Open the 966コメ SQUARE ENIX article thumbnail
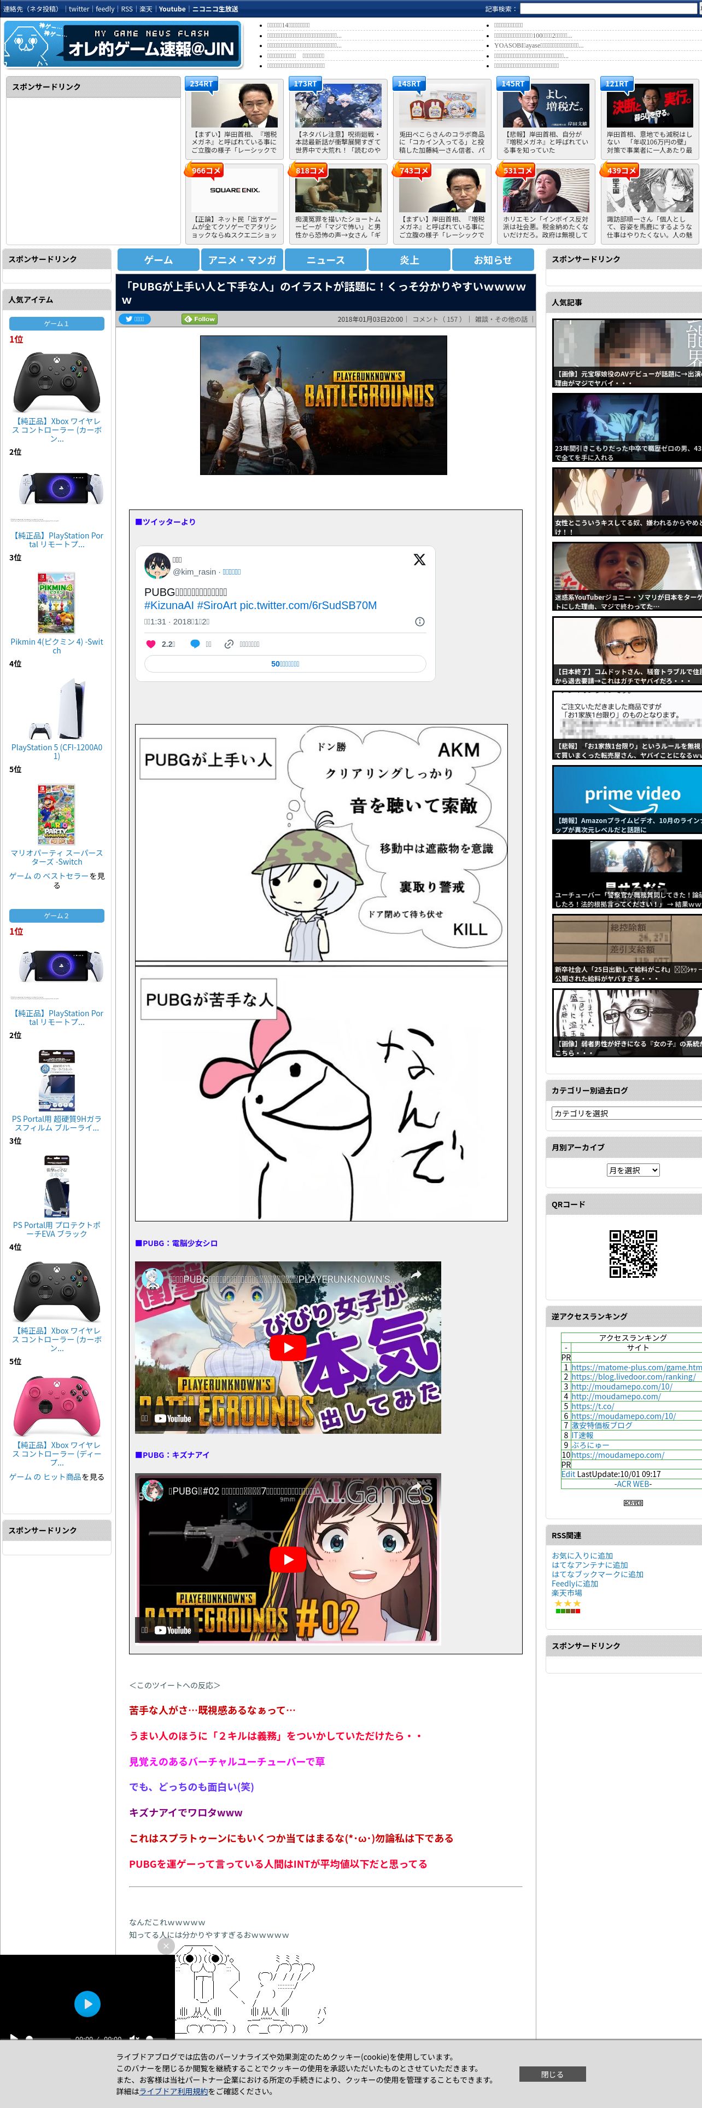Screen dimensions: 702x2108 [235, 190]
